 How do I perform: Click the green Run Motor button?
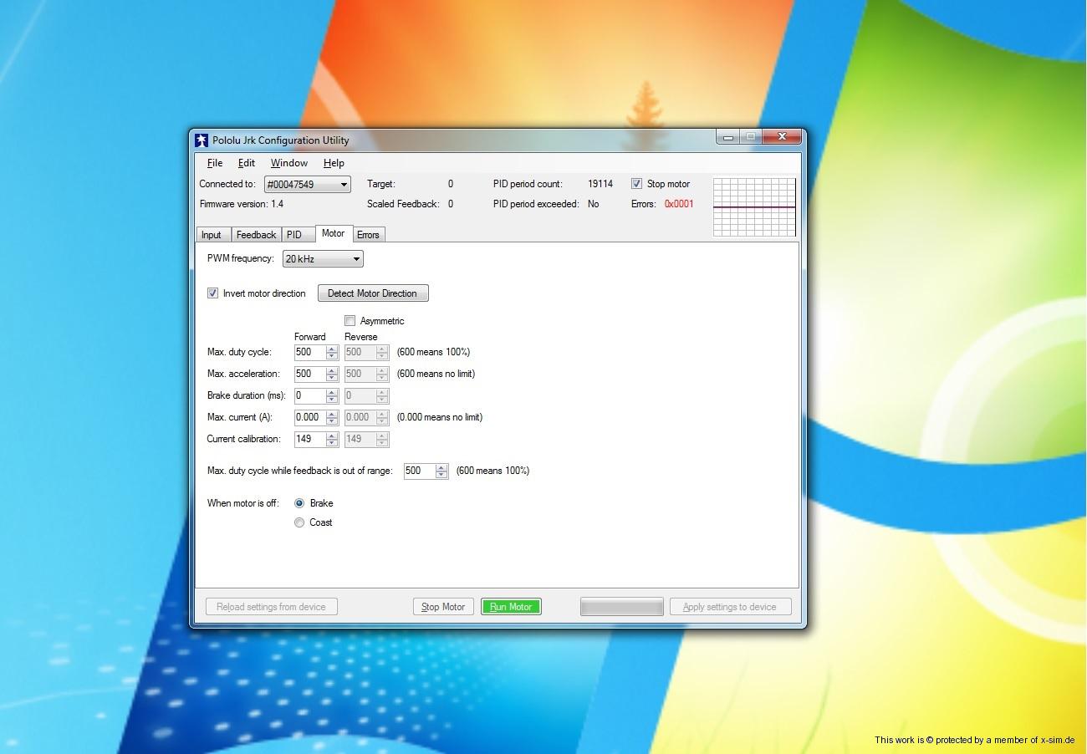tap(511, 607)
